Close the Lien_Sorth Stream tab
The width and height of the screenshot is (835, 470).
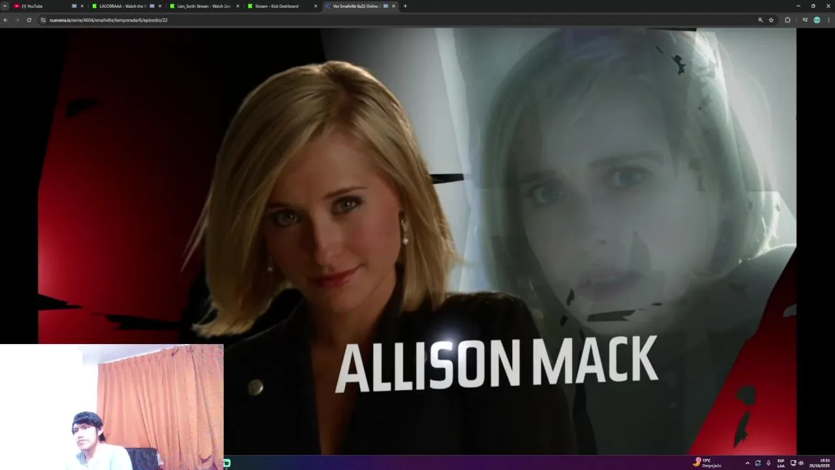[x=237, y=6]
